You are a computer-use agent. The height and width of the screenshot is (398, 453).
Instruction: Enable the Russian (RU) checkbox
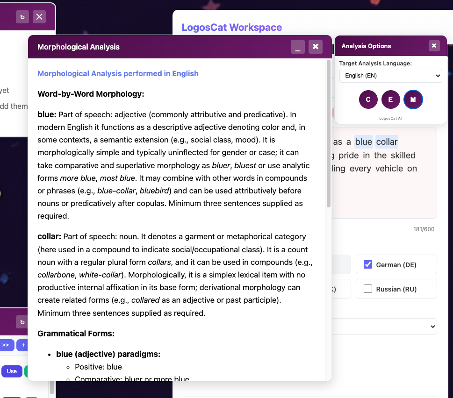pyautogui.click(x=368, y=289)
